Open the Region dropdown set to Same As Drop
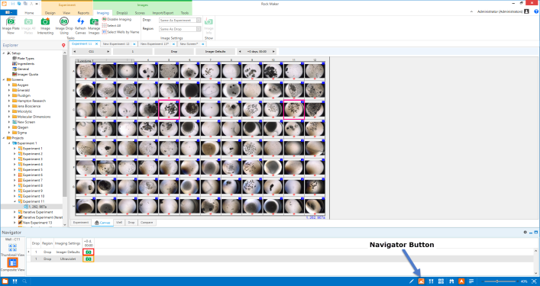This screenshot has width=540, height=286. click(x=179, y=29)
